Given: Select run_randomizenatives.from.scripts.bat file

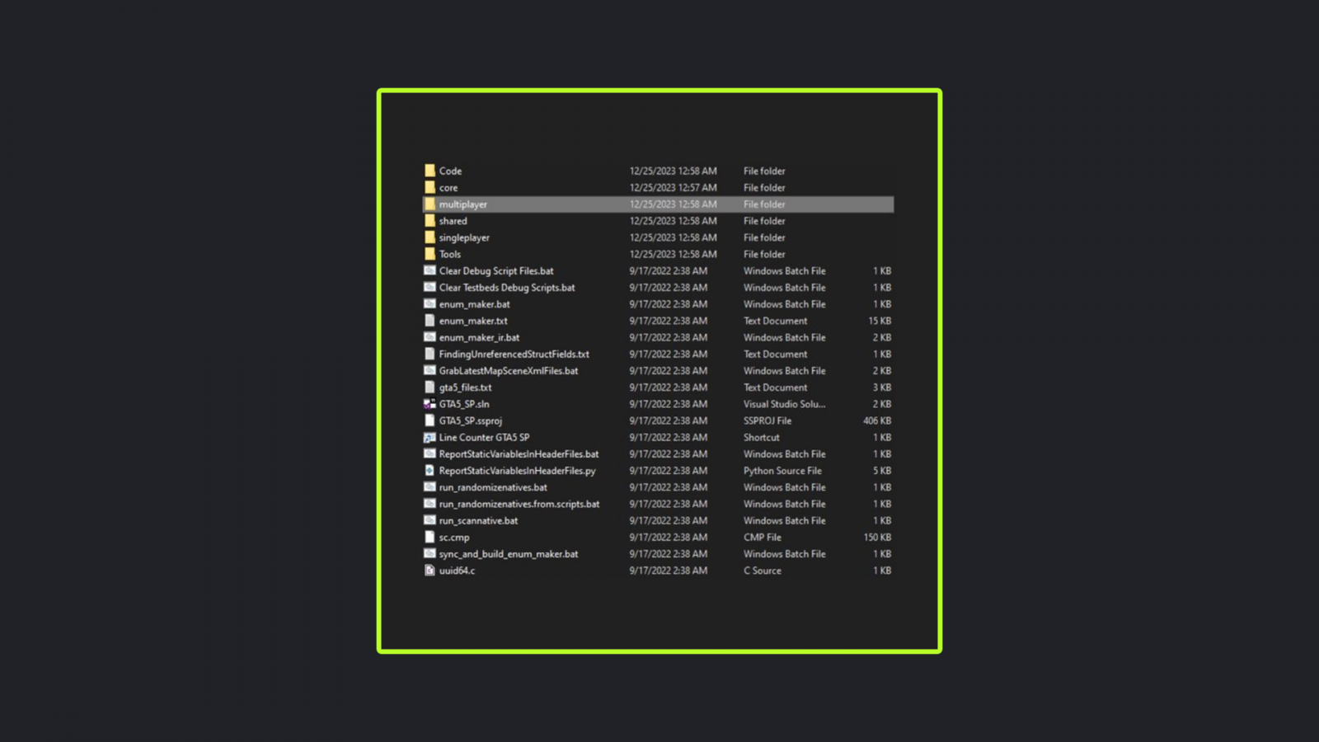Looking at the screenshot, I should click(x=519, y=504).
